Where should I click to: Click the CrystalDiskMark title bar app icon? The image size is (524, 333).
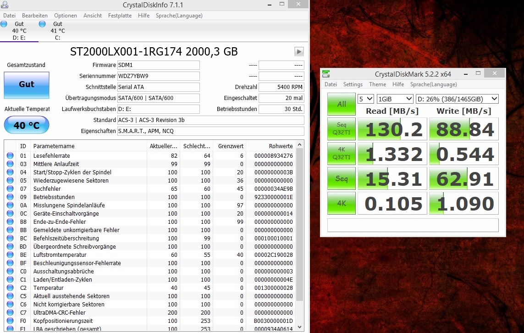tap(326, 74)
